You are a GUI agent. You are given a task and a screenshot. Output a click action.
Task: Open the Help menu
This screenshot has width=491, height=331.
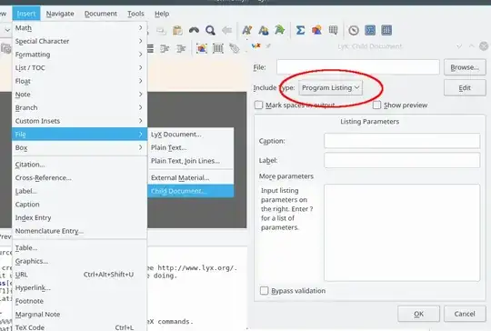pyautogui.click(x=162, y=14)
